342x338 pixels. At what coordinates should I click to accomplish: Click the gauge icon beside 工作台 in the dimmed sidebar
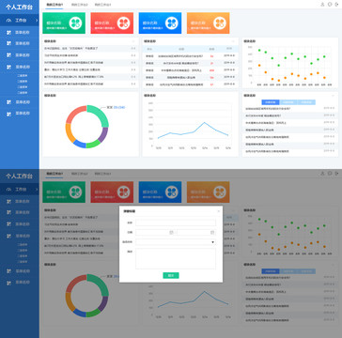[8, 190]
